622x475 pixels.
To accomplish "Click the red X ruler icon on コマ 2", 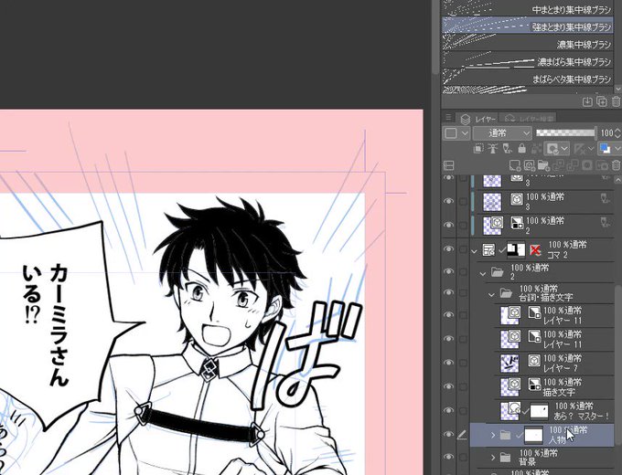I will [535, 250].
